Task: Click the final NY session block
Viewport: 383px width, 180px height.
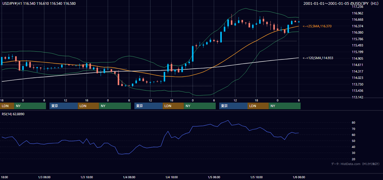Action: [285, 106]
